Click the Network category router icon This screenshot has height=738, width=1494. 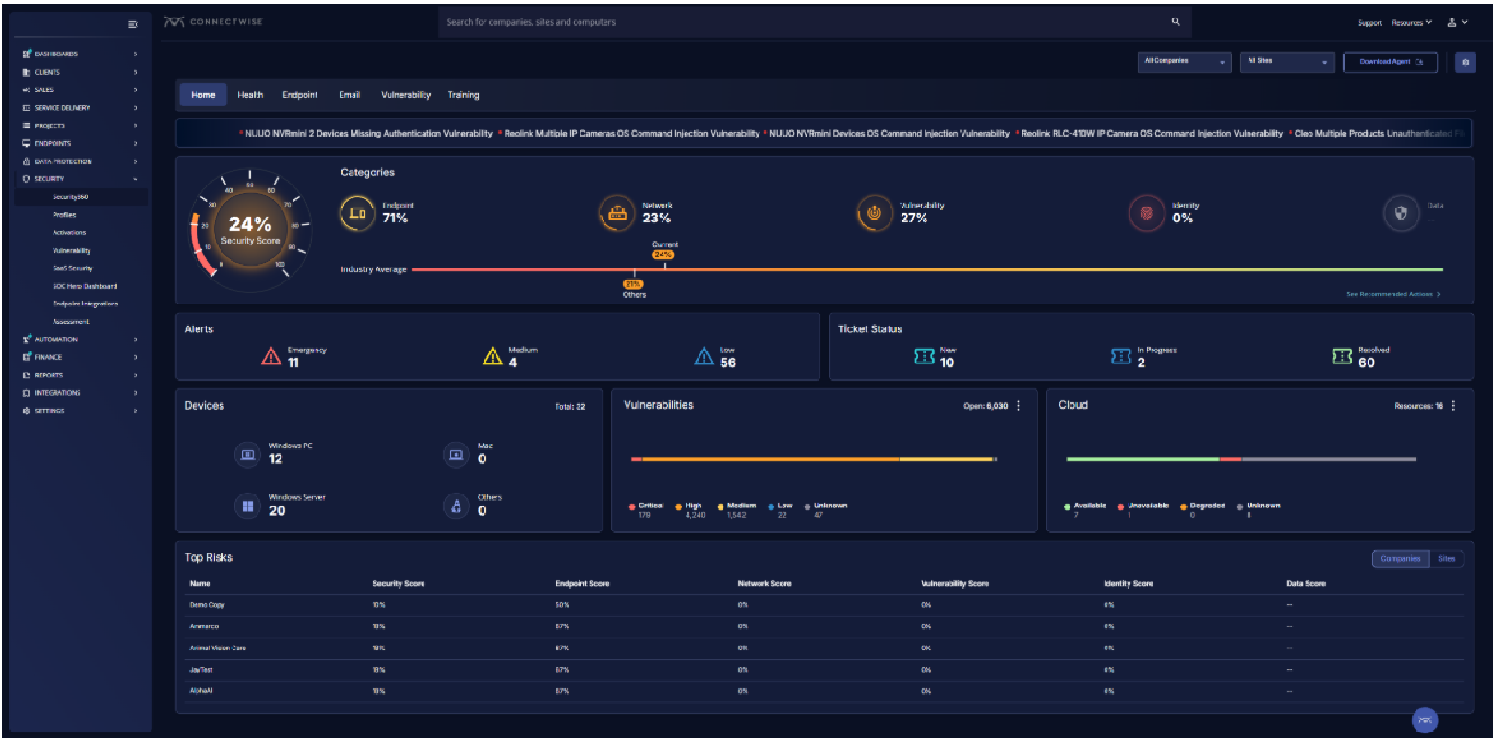point(617,213)
